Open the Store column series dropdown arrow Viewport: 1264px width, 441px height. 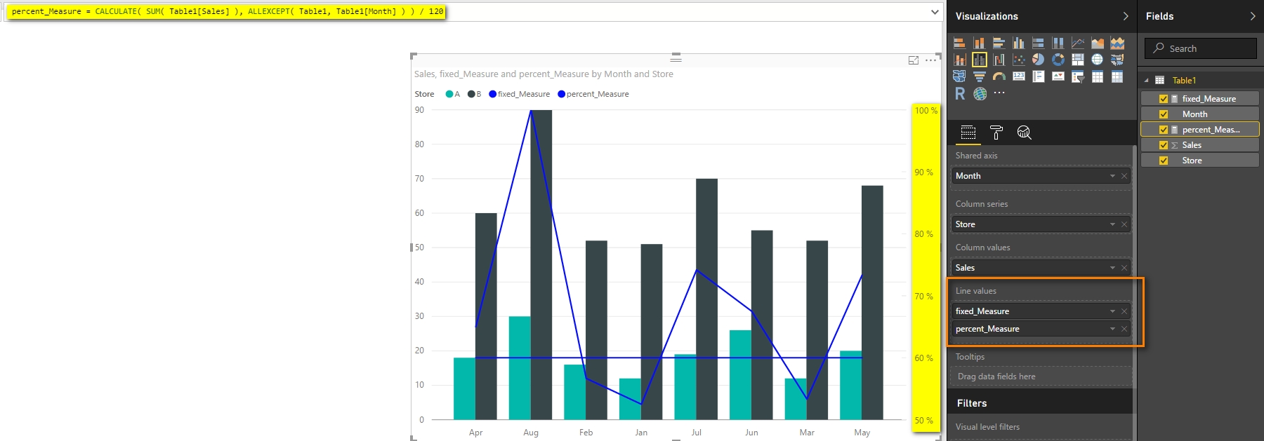(1112, 224)
